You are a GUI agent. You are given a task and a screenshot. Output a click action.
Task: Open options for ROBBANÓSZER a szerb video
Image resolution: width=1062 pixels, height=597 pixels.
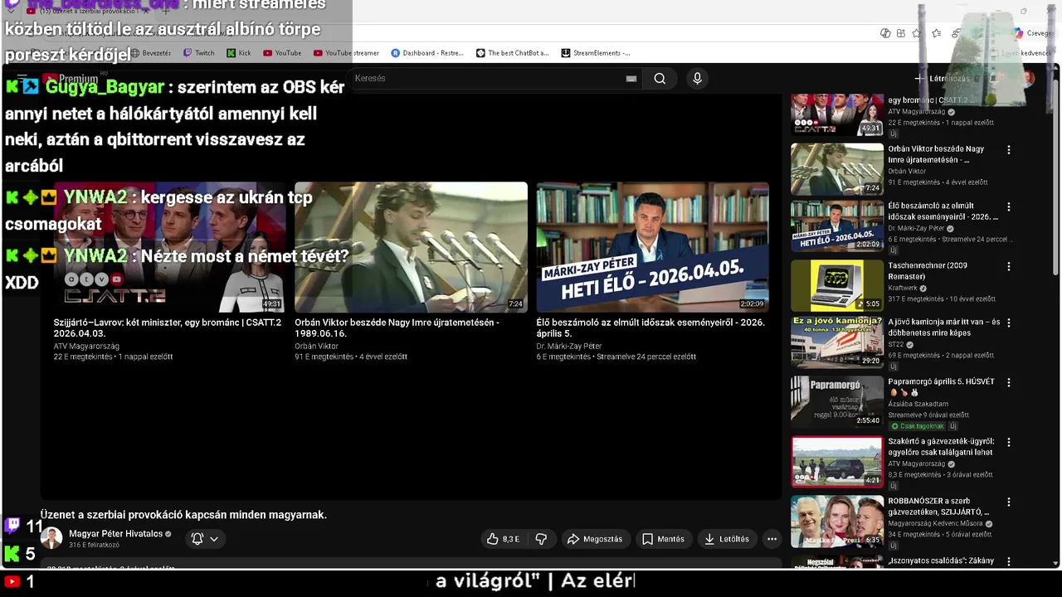(x=1009, y=502)
